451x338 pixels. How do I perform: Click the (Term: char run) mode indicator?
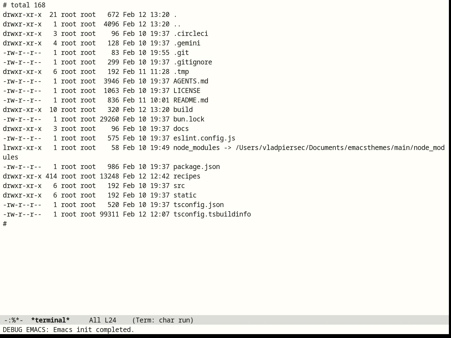tap(163, 320)
